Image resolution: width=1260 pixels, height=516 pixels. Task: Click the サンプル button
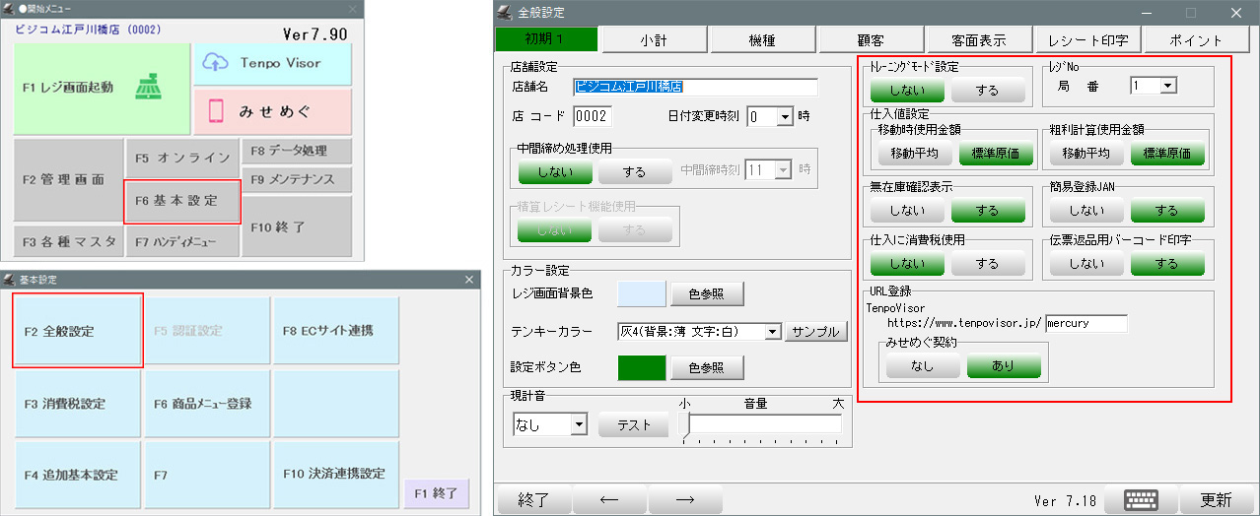(x=816, y=332)
